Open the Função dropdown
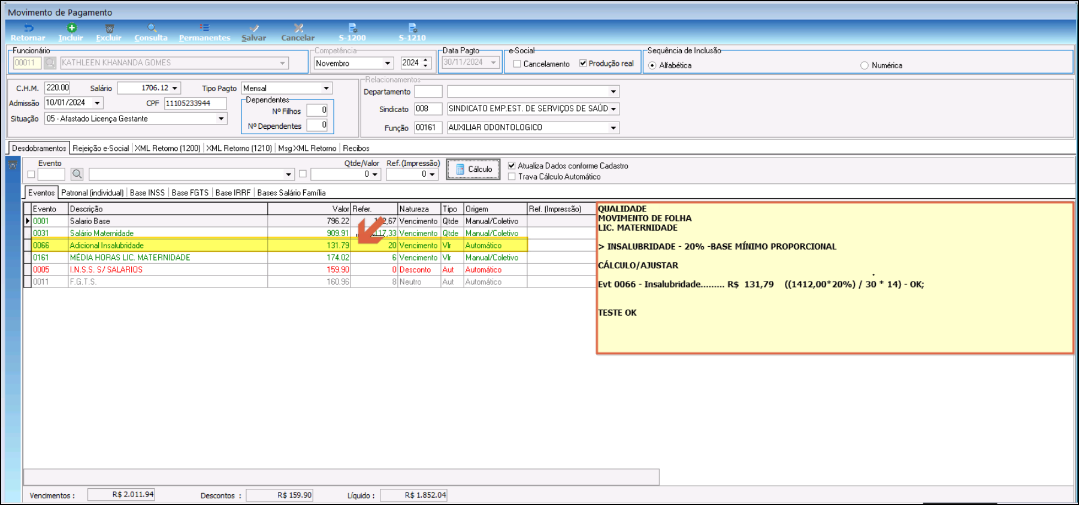Image resolution: width=1079 pixels, height=505 pixels. [x=613, y=128]
